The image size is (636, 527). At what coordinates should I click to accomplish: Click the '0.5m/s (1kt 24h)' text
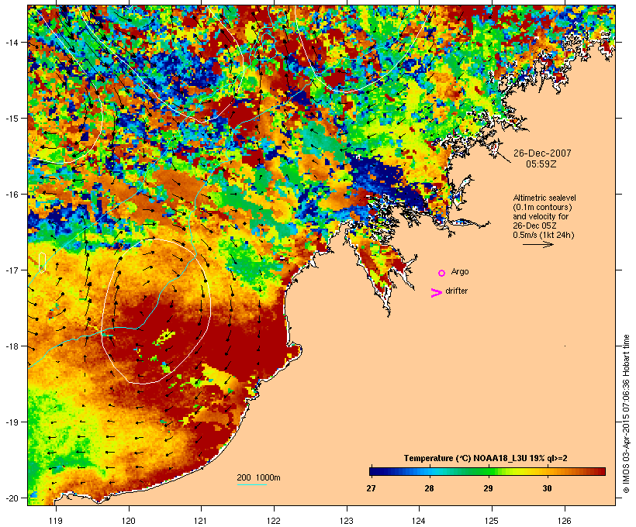(x=544, y=235)
